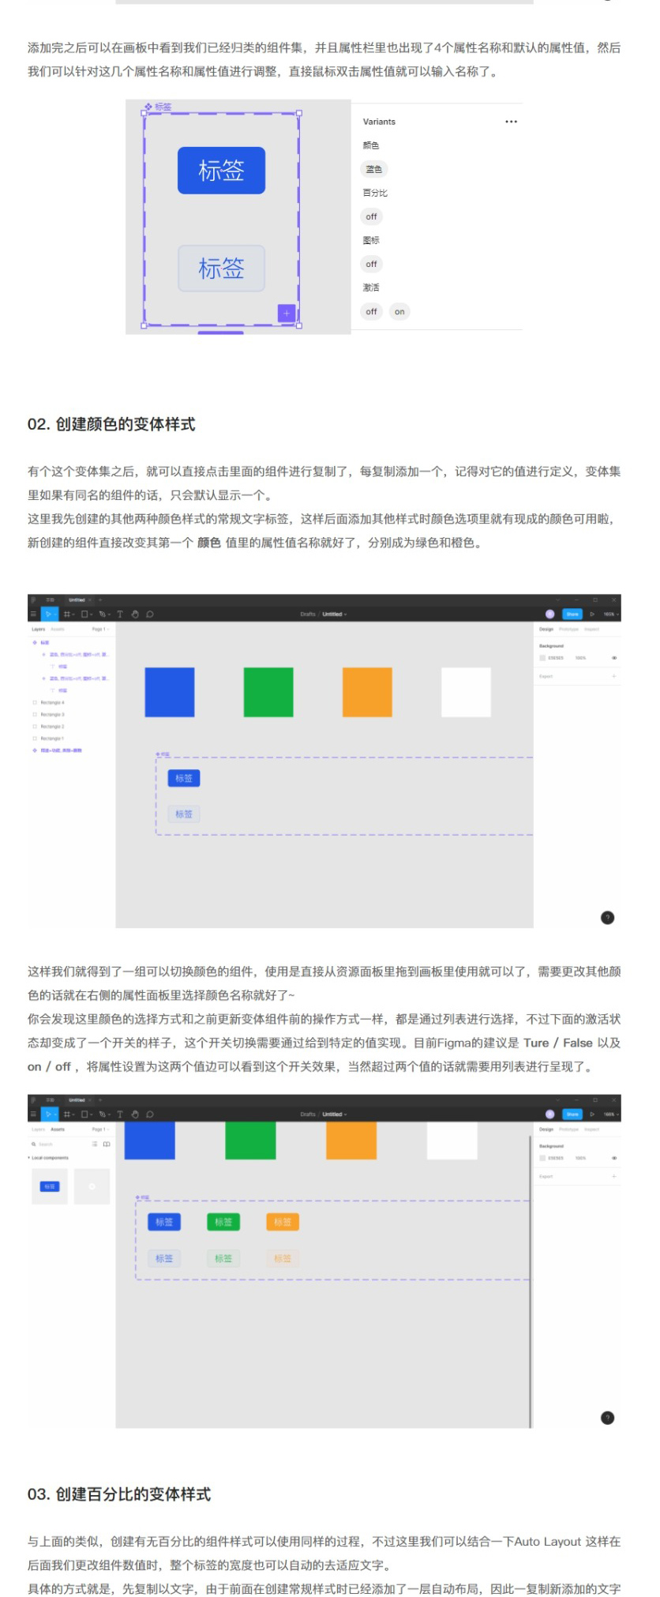The image size is (660, 1597).
Task: Select the off value under 百分比
Action: pos(371,216)
